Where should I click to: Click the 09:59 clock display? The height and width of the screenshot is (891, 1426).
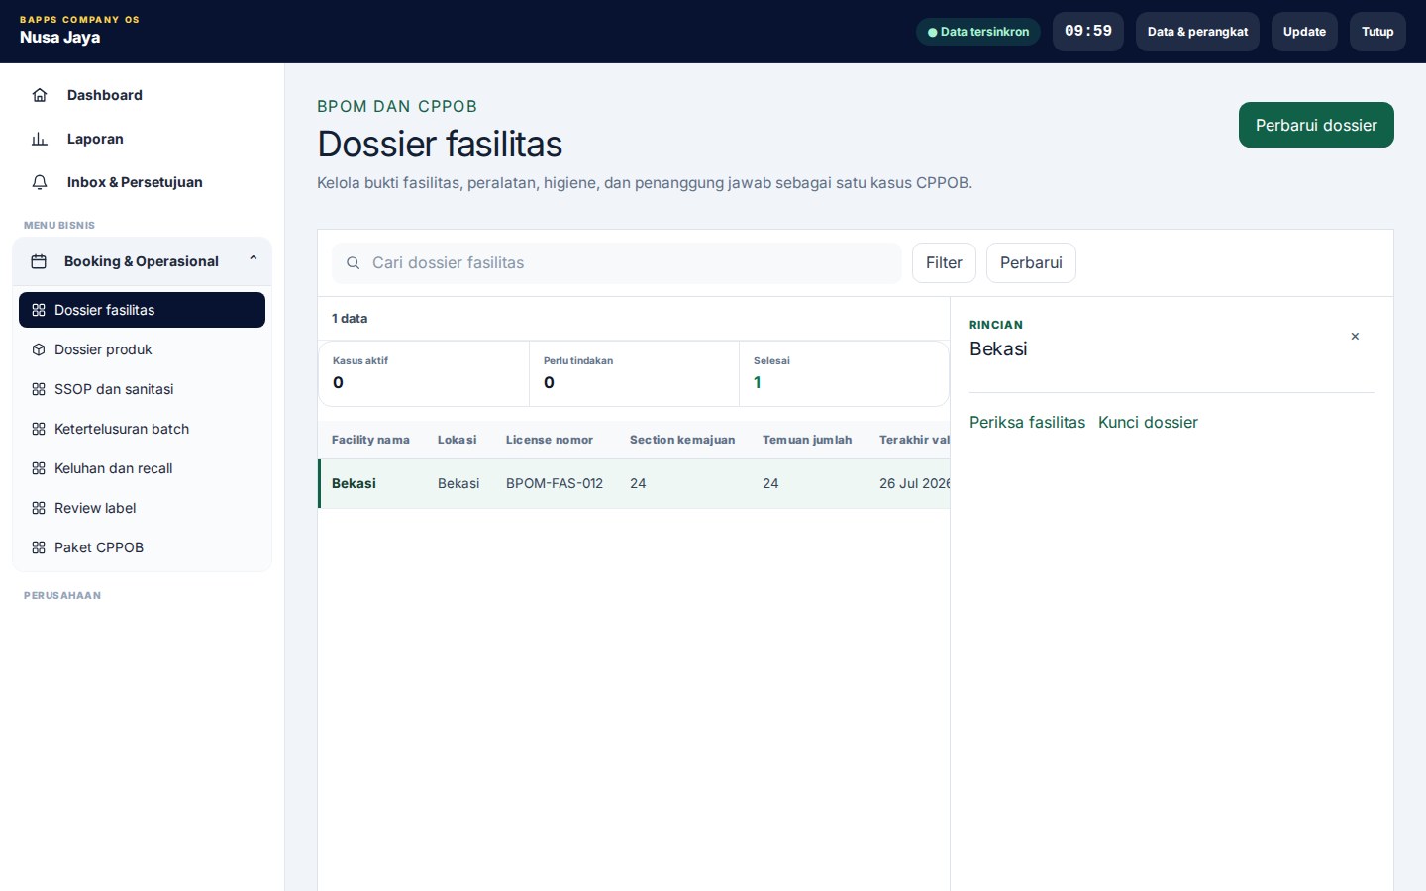point(1088,32)
